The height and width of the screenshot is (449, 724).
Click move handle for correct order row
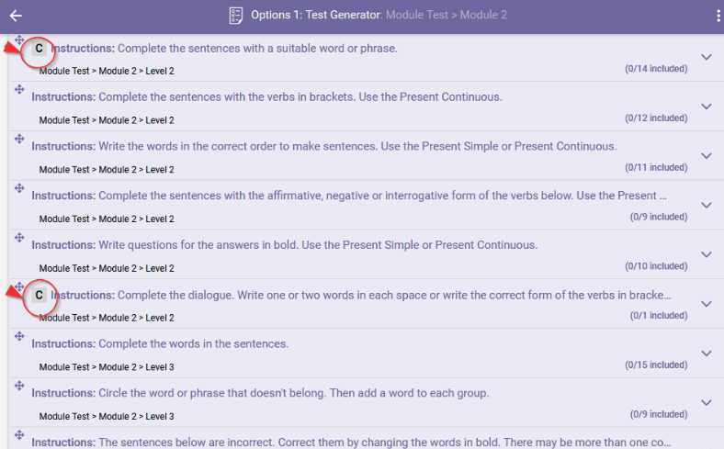click(x=19, y=139)
